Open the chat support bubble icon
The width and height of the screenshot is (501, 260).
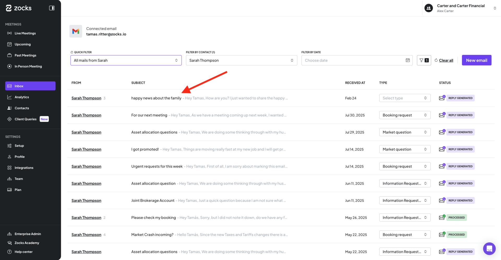pos(489,249)
